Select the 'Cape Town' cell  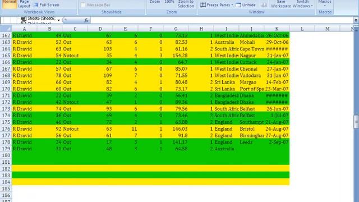click(252, 49)
